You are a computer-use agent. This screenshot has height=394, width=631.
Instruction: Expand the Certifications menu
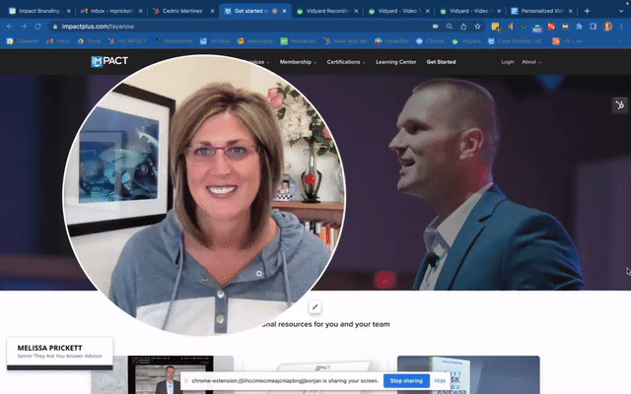pyautogui.click(x=346, y=62)
